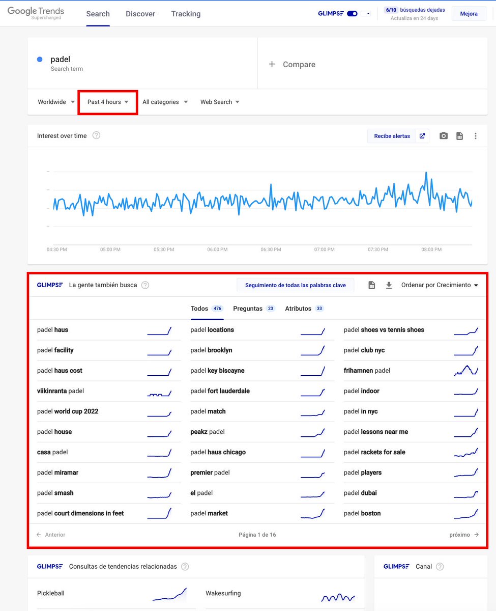The width and height of the screenshot is (496, 611).
Task: Click the download icon in Glimpse panel
Action: [x=389, y=285]
